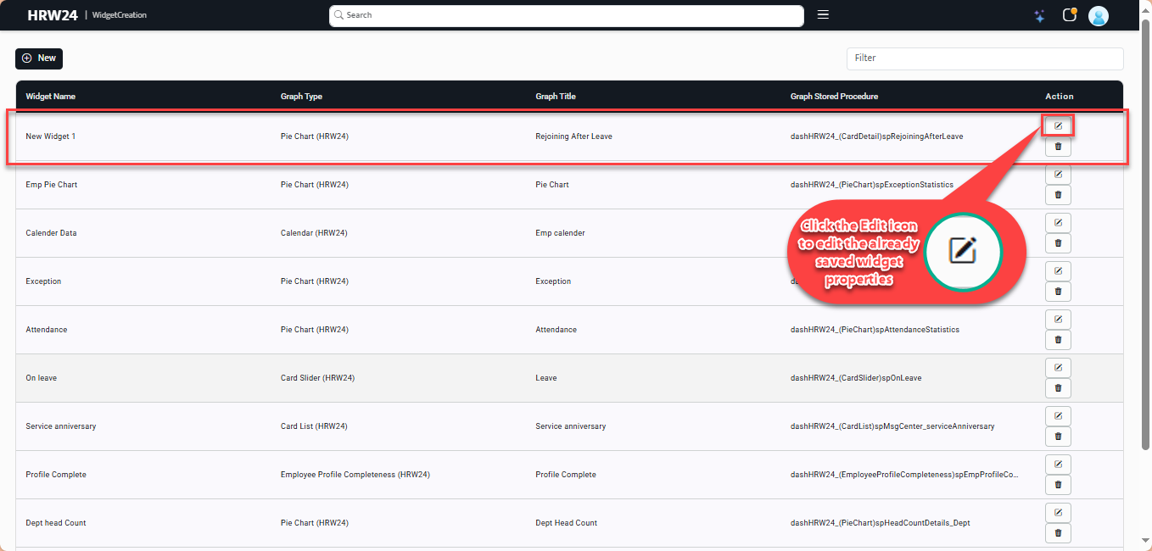
Task: Open the notifications icon in header
Action: pyautogui.click(x=1069, y=15)
